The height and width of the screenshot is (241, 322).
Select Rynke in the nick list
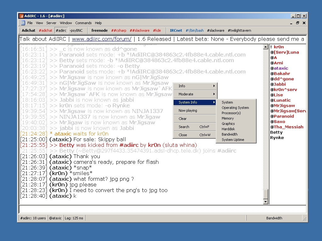[277, 137]
